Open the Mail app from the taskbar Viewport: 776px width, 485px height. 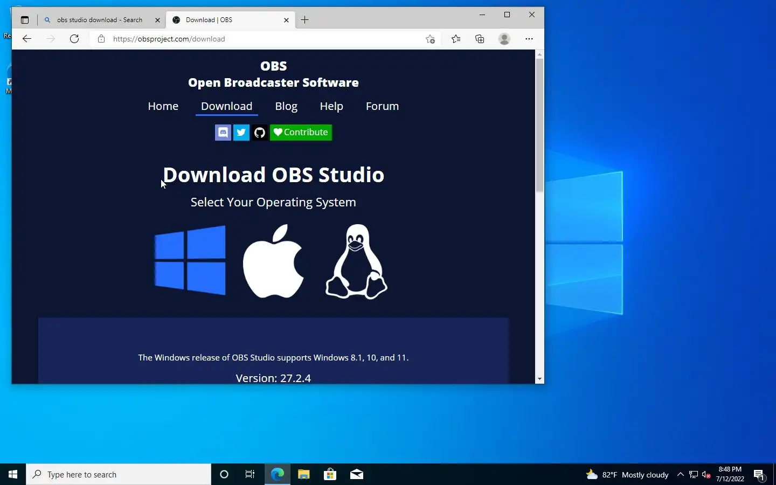pos(357,474)
